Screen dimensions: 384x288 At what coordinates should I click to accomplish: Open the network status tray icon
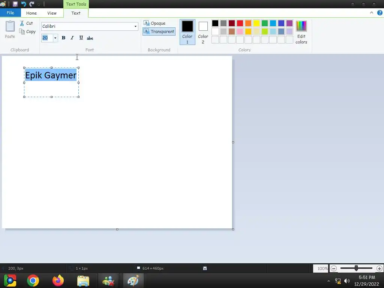tap(338, 281)
